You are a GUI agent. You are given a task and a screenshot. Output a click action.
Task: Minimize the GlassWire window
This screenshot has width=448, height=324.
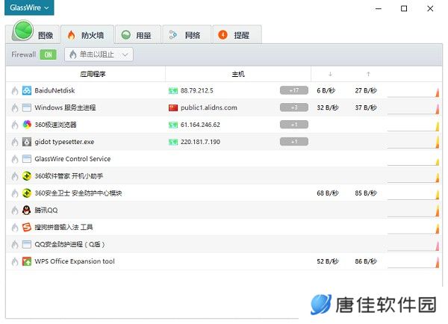coord(379,8)
